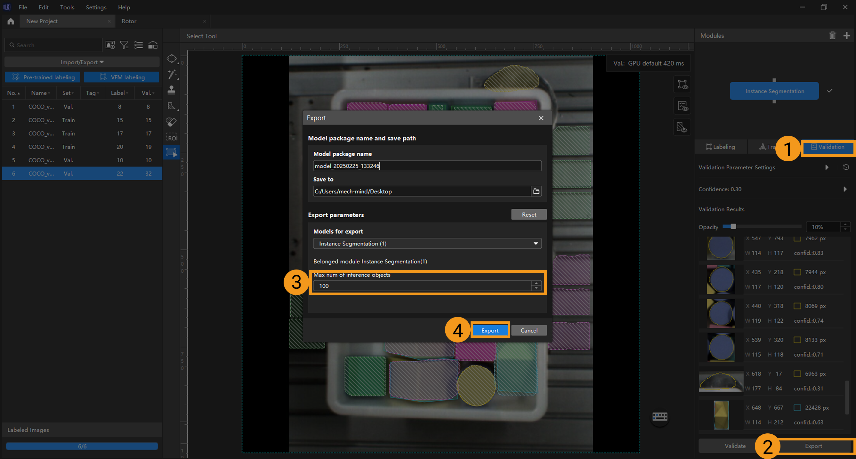Select the eraser tool
The image size is (856, 459).
(x=172, y=122)
